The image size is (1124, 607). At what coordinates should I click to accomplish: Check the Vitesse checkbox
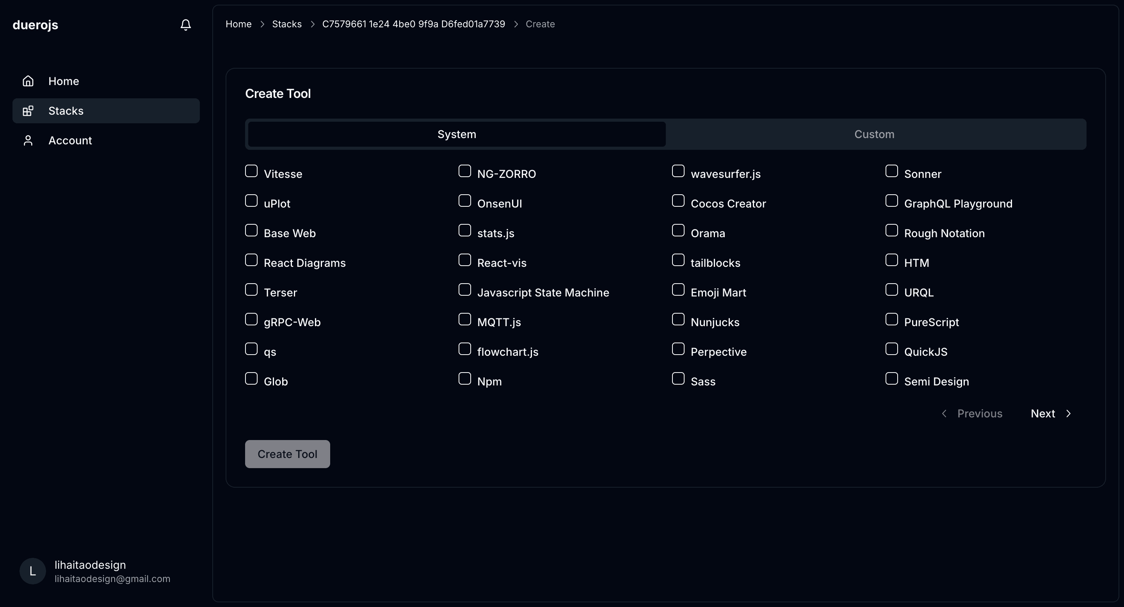(251, 171)
